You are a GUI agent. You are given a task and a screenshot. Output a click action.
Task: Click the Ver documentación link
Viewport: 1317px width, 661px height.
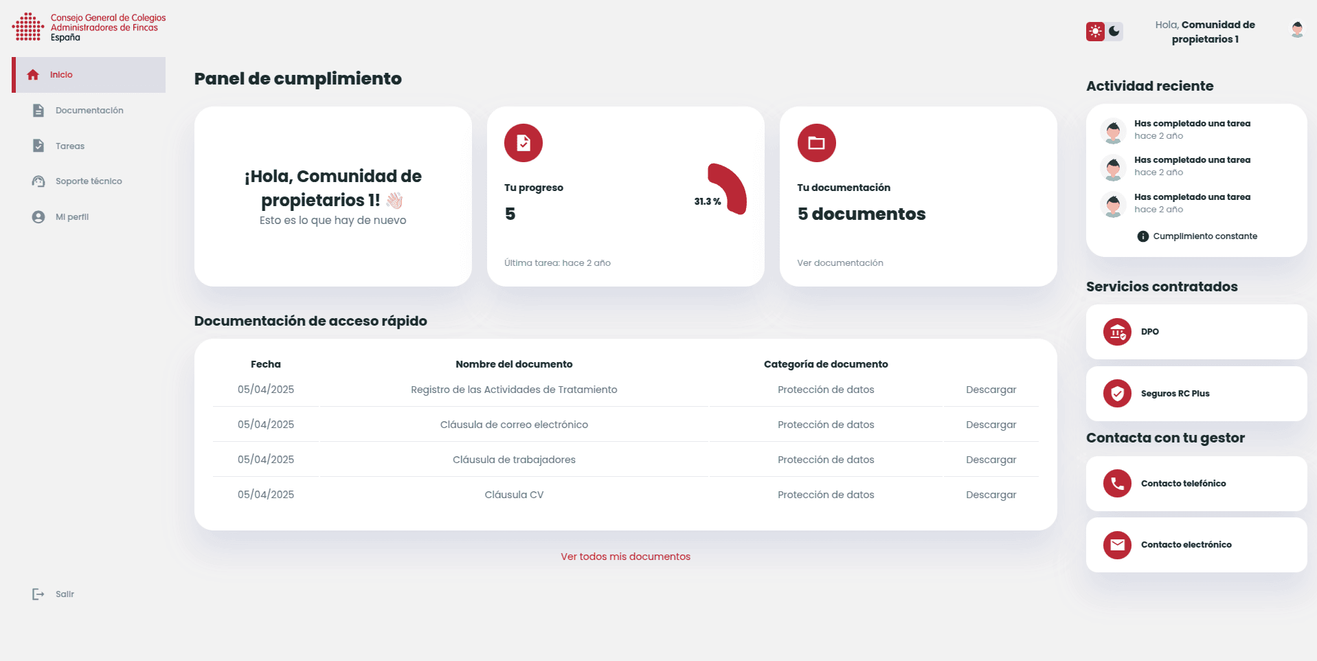[x=840, y=263]
